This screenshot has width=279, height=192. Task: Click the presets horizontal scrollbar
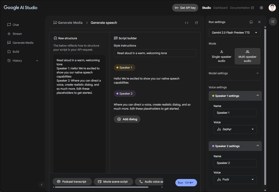pos(101,187)
